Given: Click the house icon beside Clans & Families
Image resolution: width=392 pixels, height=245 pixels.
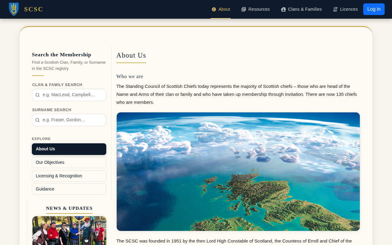Looking at the screenshot, I should pyautogui.click(x=283, y=9).
